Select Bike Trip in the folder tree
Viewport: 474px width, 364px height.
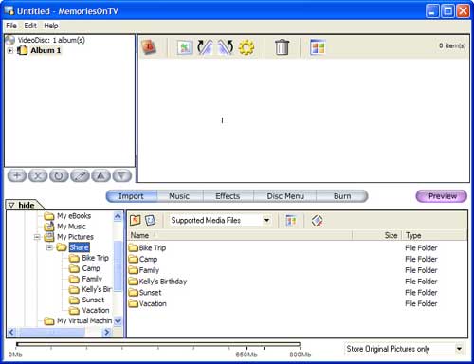pos(95,258)
